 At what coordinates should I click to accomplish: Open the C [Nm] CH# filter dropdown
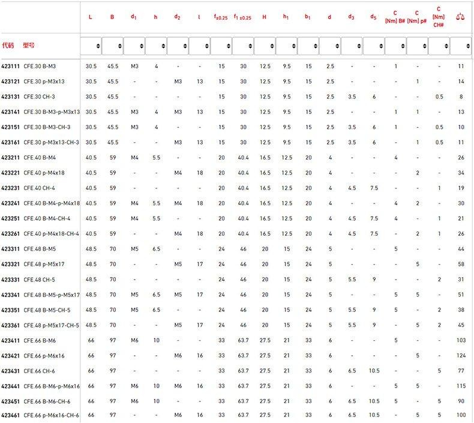pos(439,46)
